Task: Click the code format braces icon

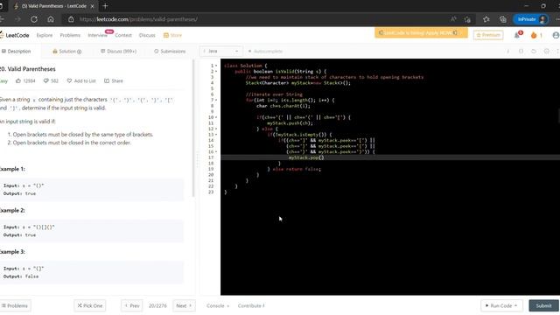Action: click(x=521, y=51)
